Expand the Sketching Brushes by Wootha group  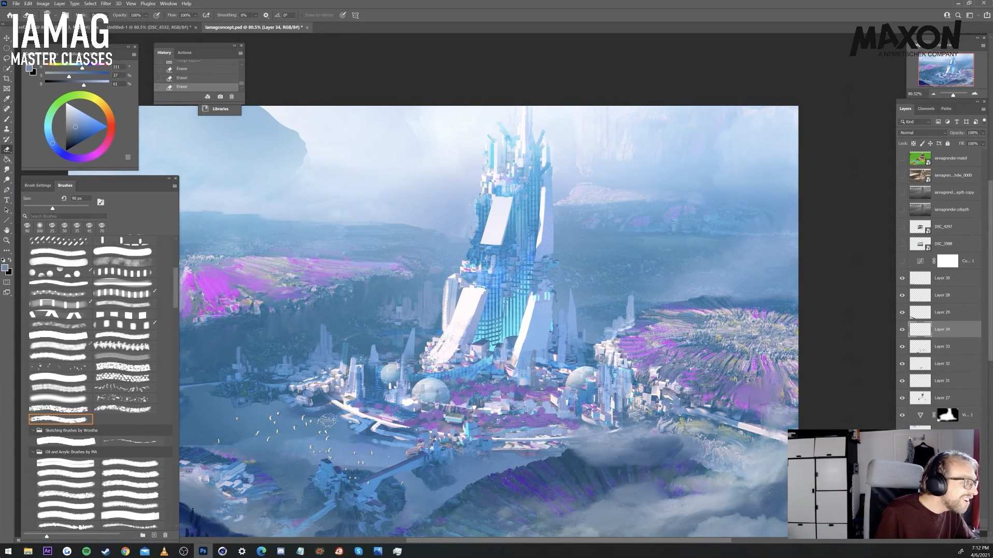pyautogui.click(x=33, y=430)
